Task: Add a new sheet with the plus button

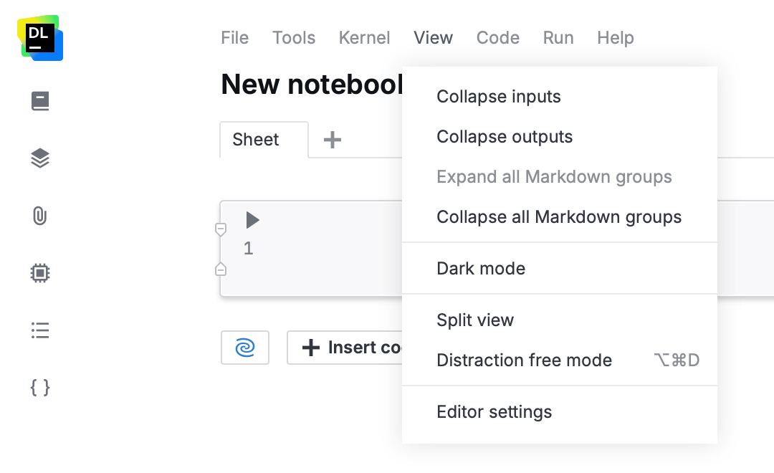Action: click(331, 140)
